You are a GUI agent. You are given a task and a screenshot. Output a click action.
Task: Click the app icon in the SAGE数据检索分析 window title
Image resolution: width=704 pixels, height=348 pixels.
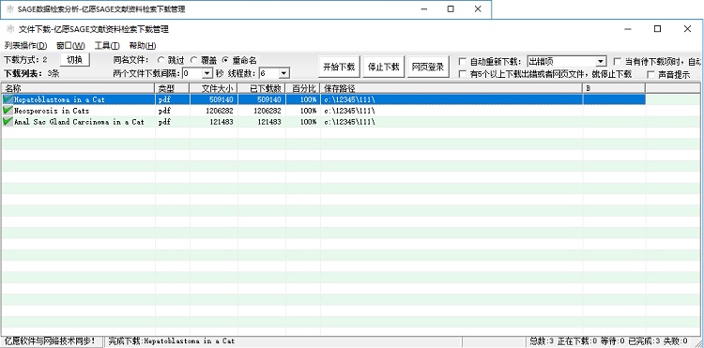tap(10, 9)
